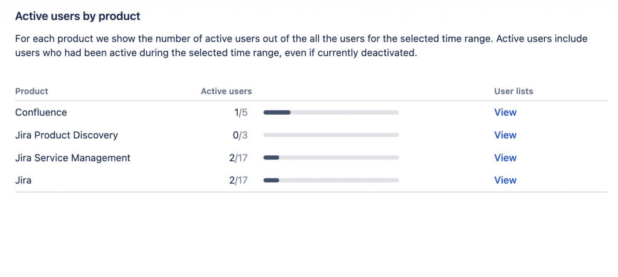Click the Active users by product heading
Viewport: 618px width, 277px height.
click(x=77, y=16)
